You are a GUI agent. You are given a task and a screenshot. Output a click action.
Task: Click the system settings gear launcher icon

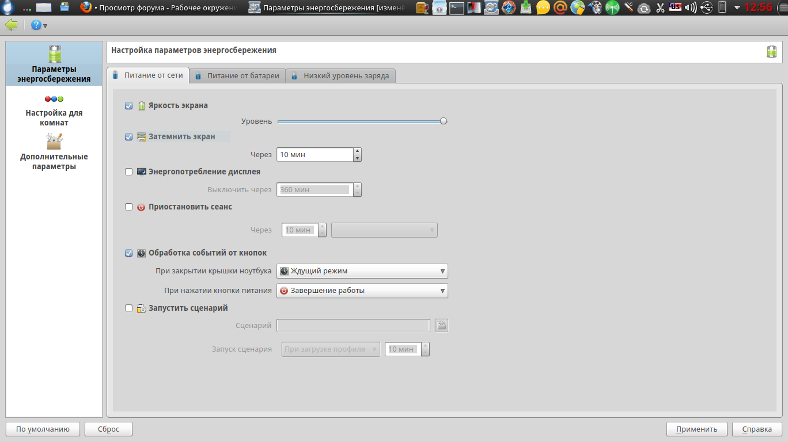pyautogui.click(x=491, y=7)
